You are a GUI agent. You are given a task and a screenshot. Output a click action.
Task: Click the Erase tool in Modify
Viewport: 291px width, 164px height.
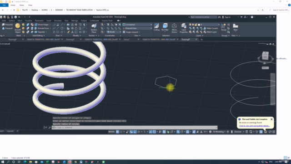point(68,32)
